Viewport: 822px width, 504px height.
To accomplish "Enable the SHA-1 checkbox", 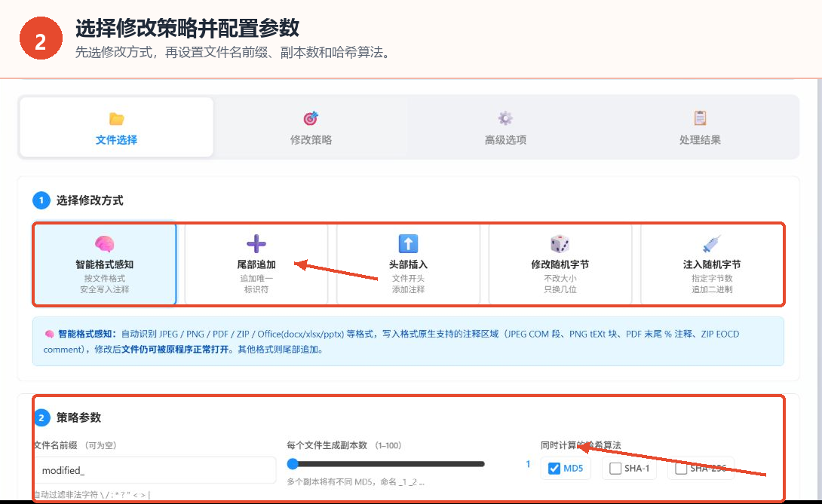I will pyautogui.click(x=615, y=469).
